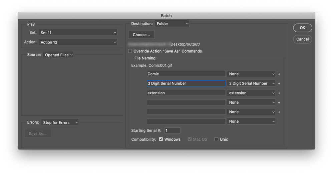Uncheck the Windows compatibility checkbox
Image resolution: width=333 pixels, height=173 pixels.
pyautogui.click(x=161, y=139)
